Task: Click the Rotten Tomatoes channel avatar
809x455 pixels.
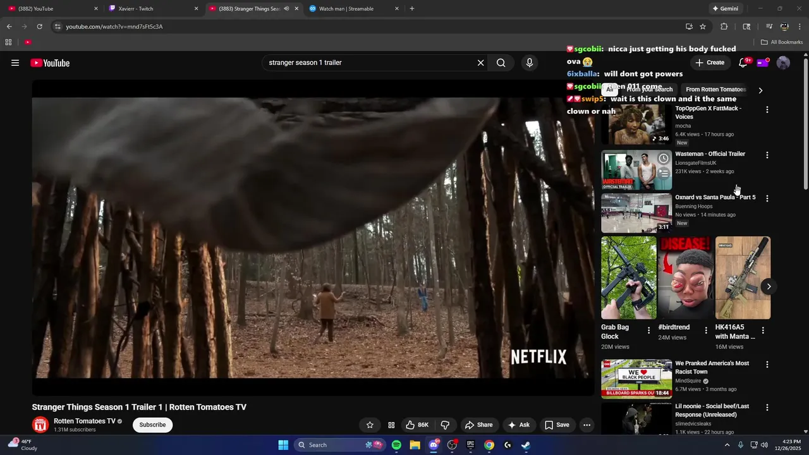Action: click(x=40, y=425)
